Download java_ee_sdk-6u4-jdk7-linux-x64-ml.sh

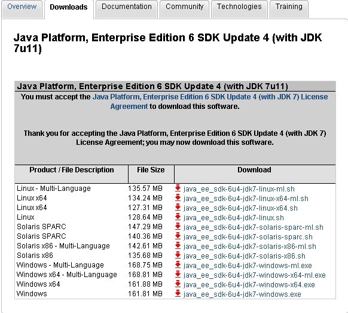[x=246, y=199]
